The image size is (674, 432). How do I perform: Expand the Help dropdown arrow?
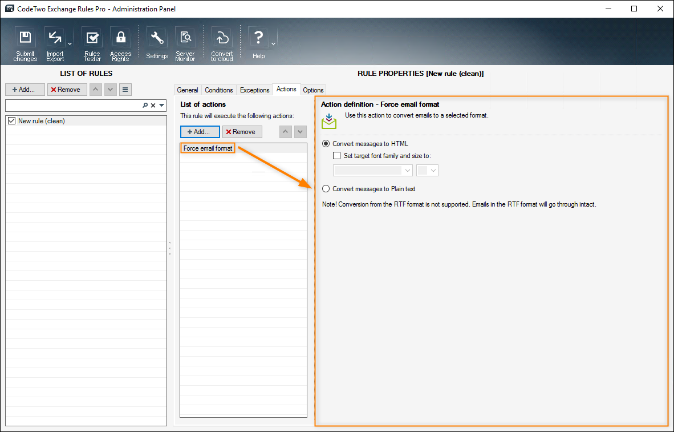273,44
